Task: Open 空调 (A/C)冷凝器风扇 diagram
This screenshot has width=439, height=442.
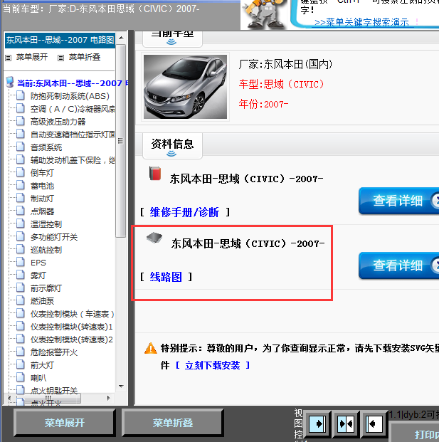Action: [x=73, y=109]
